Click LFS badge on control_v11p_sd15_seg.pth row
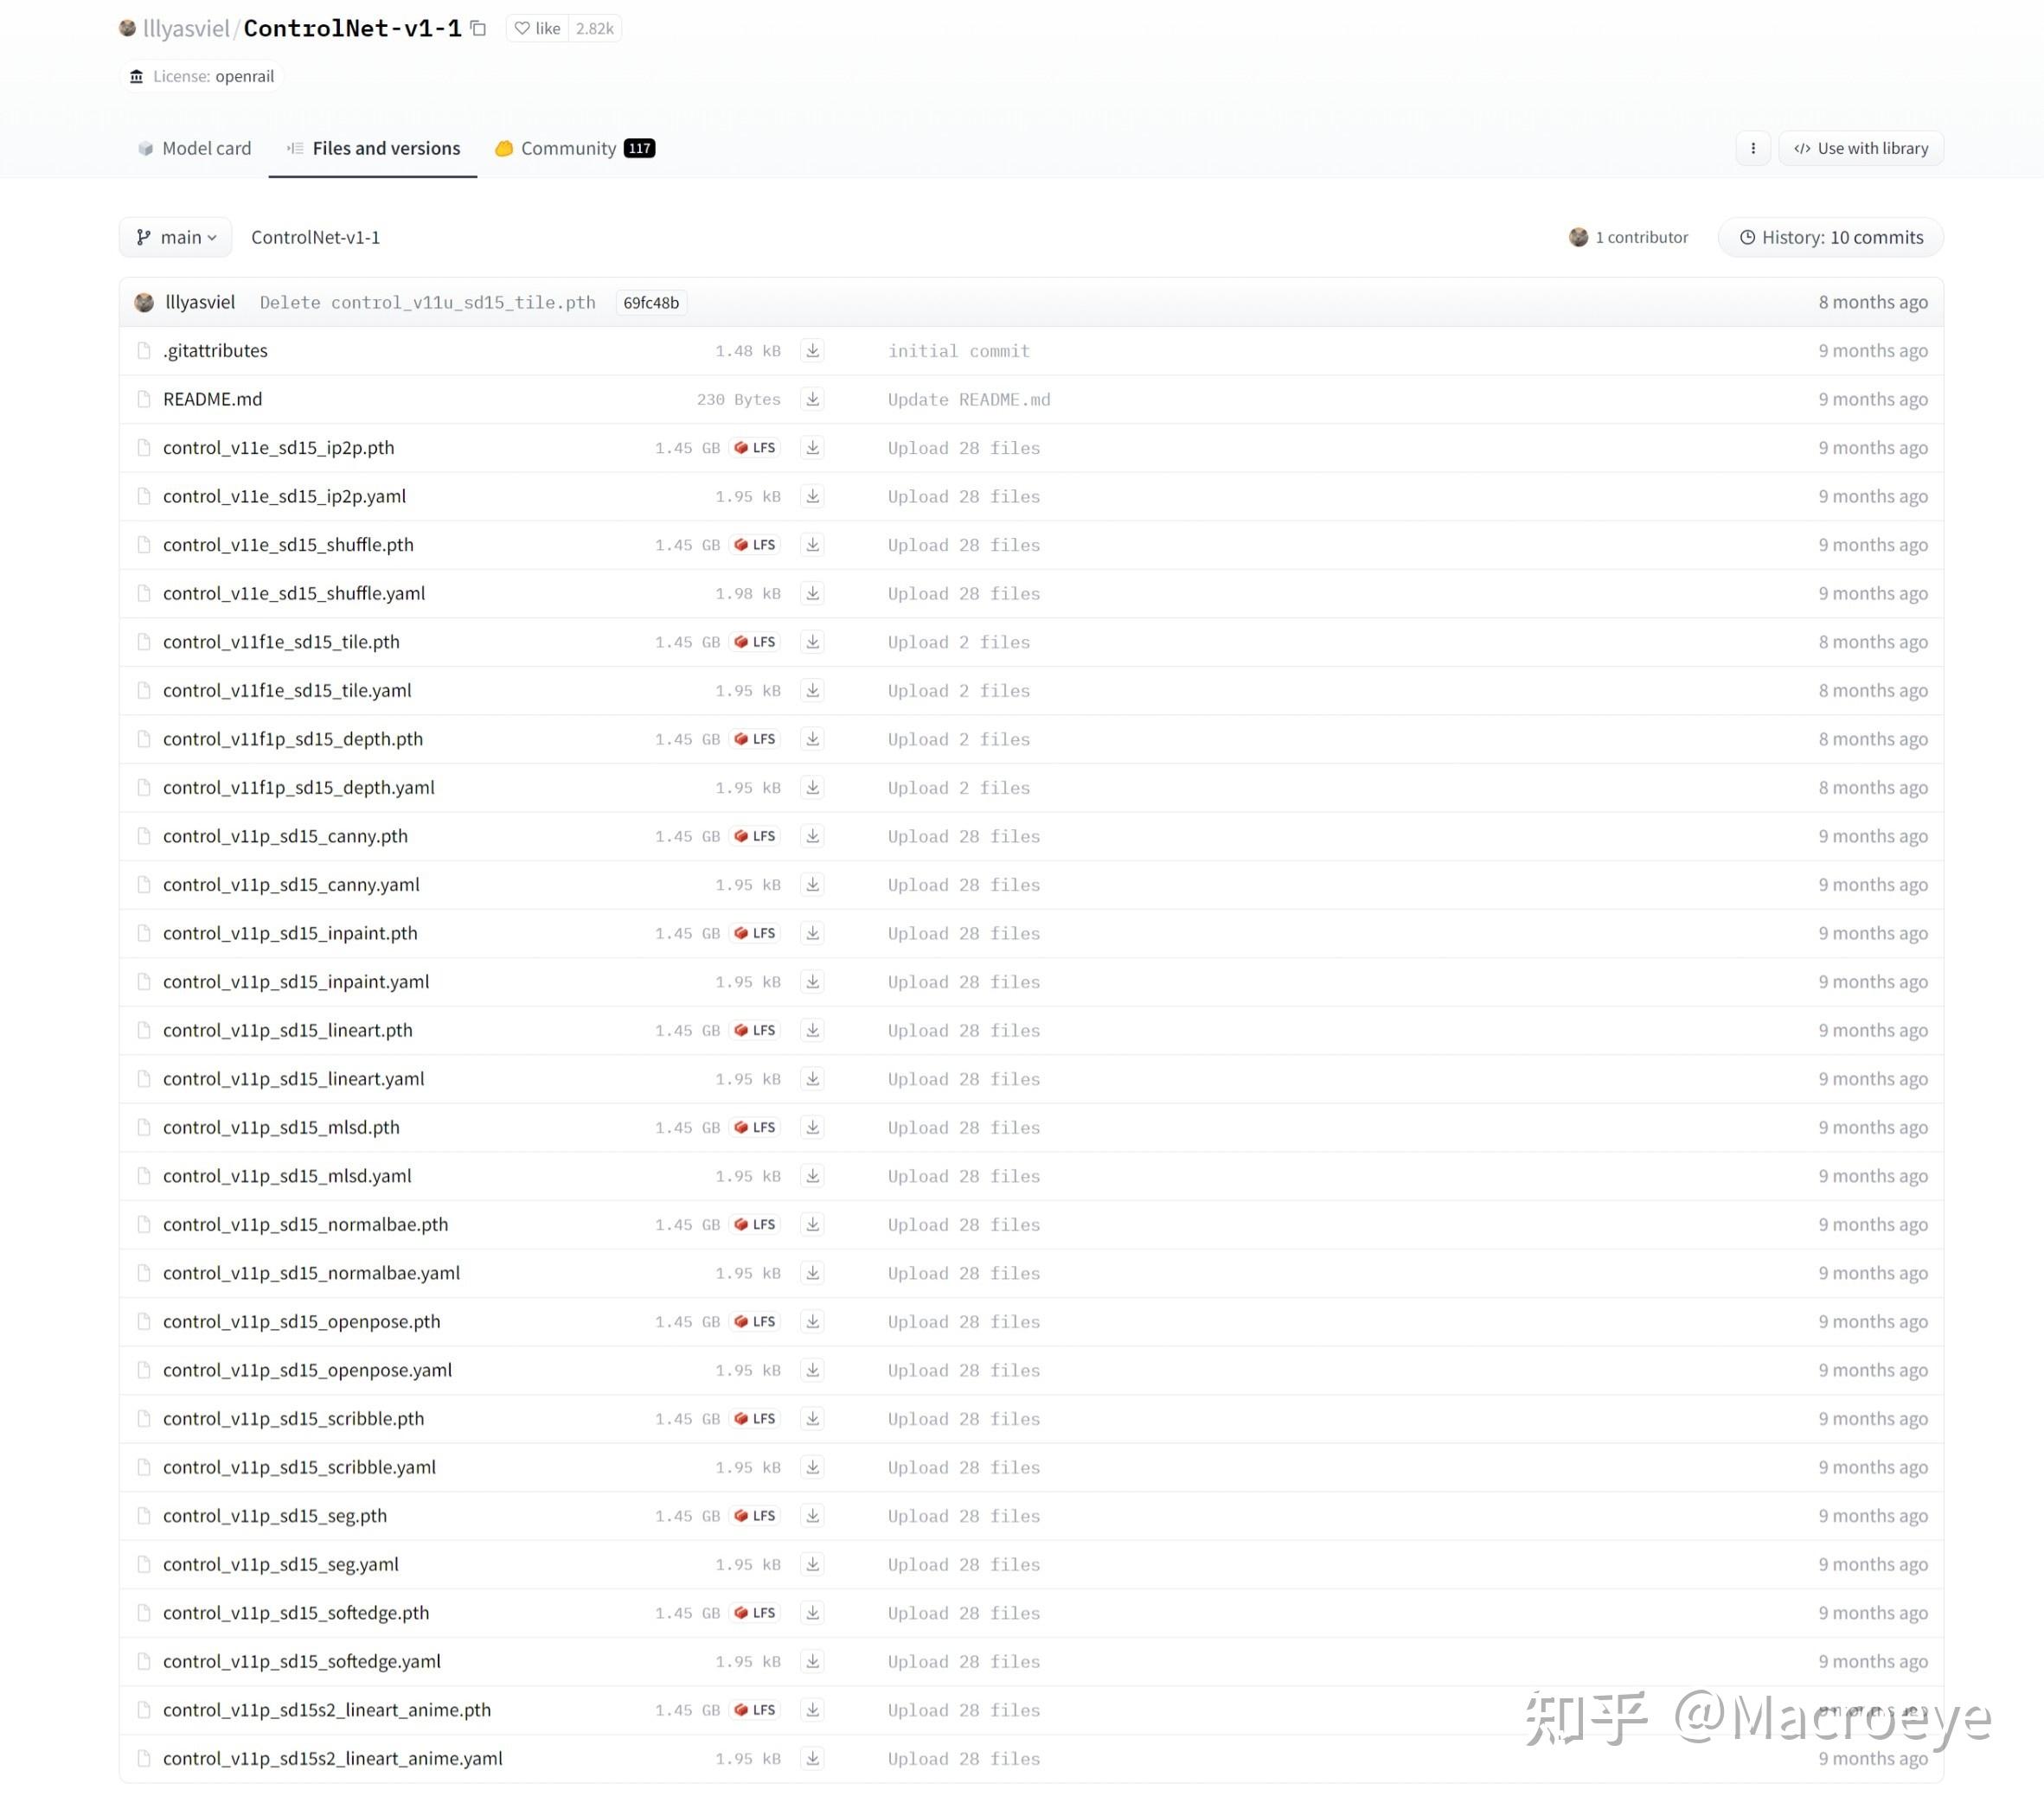The image size is (2044, 1809). (x=755, y=1515)
